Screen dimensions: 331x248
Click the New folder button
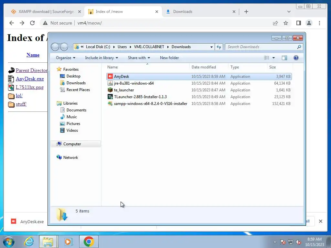coord(169,58)
